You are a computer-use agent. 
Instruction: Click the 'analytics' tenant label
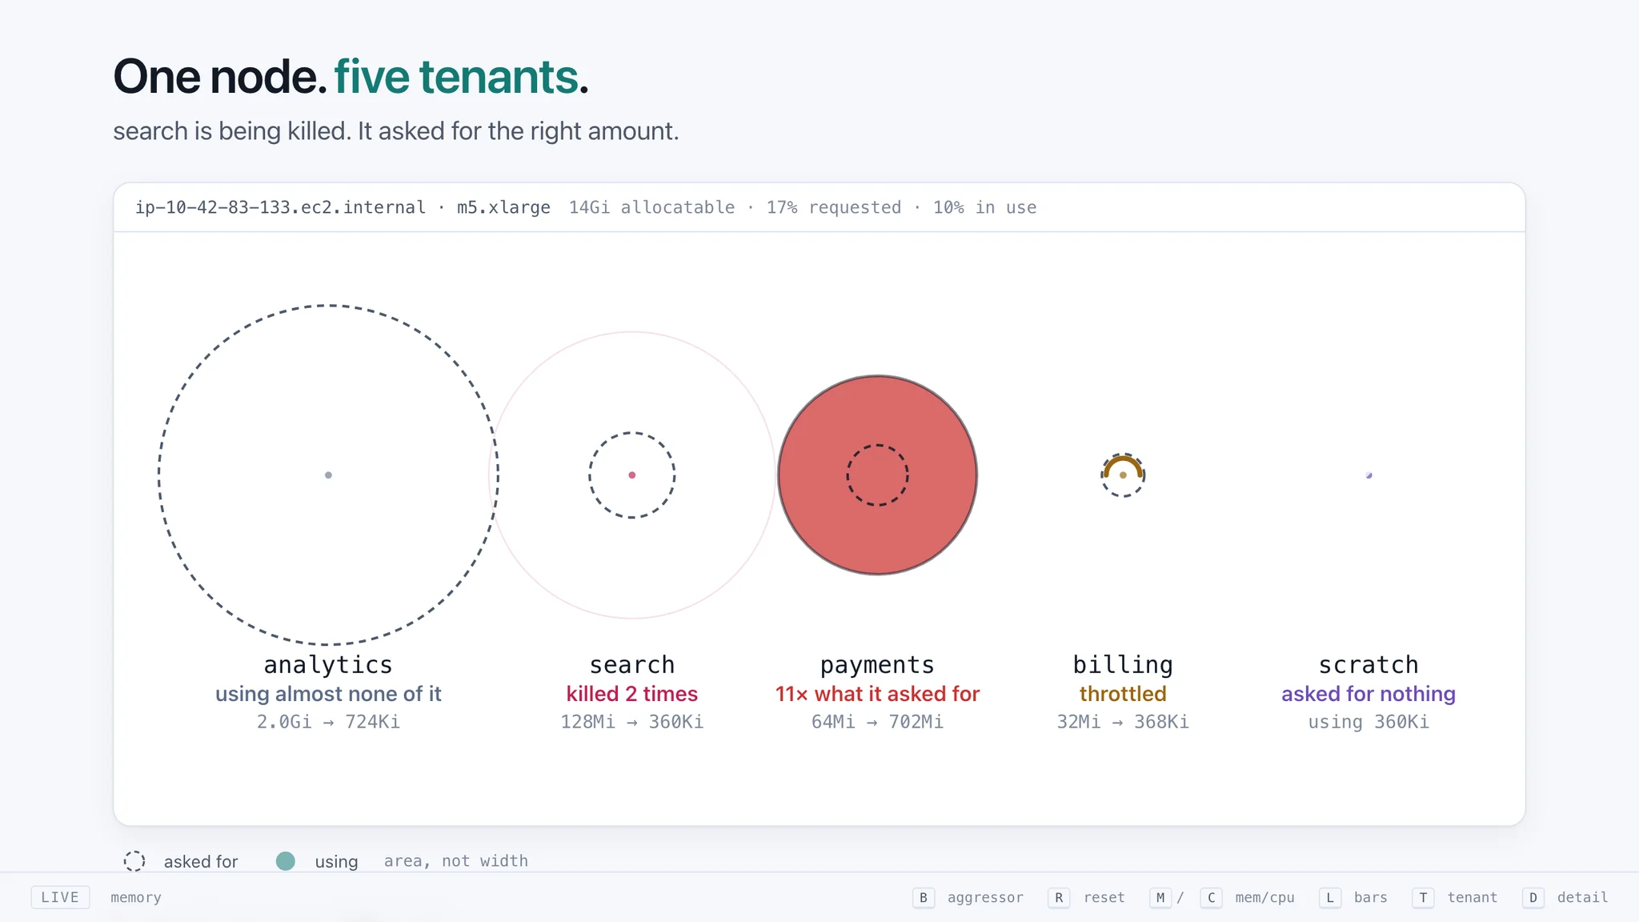(x=328, y=665)
